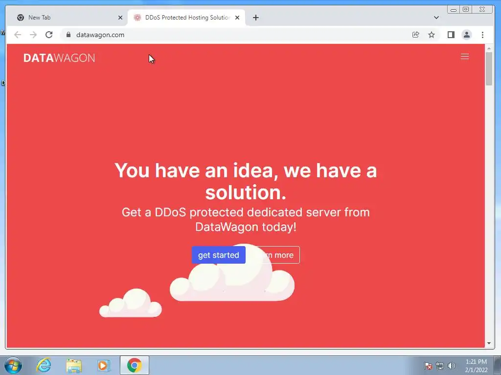Click the DATAWAGON logo
This screenshot has width=501, height=375.
pos(59,58)
